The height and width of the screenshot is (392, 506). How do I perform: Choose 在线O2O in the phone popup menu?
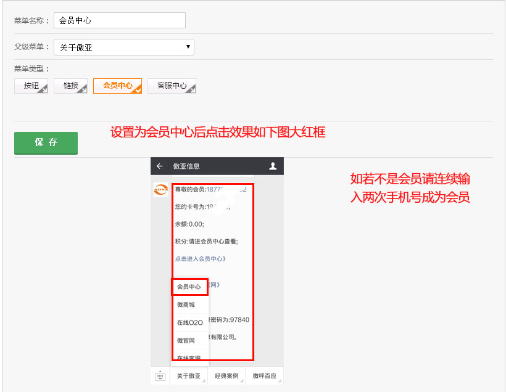[x=189, y=322]
